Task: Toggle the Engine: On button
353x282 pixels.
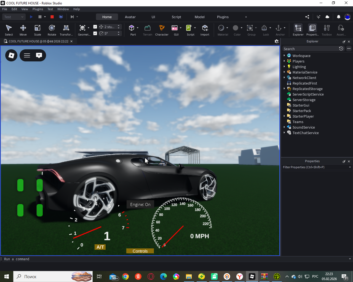Action: (x=140, y=205)
